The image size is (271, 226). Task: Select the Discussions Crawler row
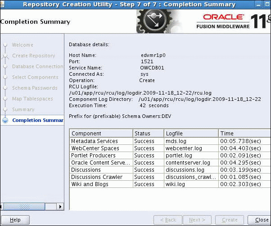pos(170,177)
